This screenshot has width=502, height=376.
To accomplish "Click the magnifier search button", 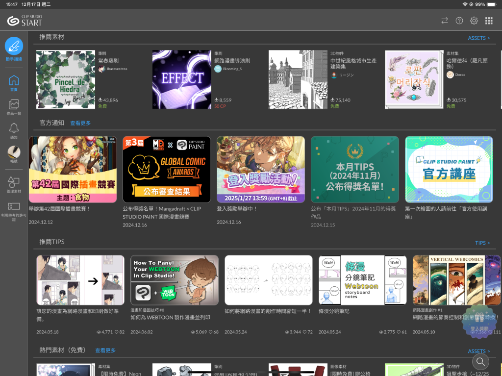I will [x=480, y=362].
